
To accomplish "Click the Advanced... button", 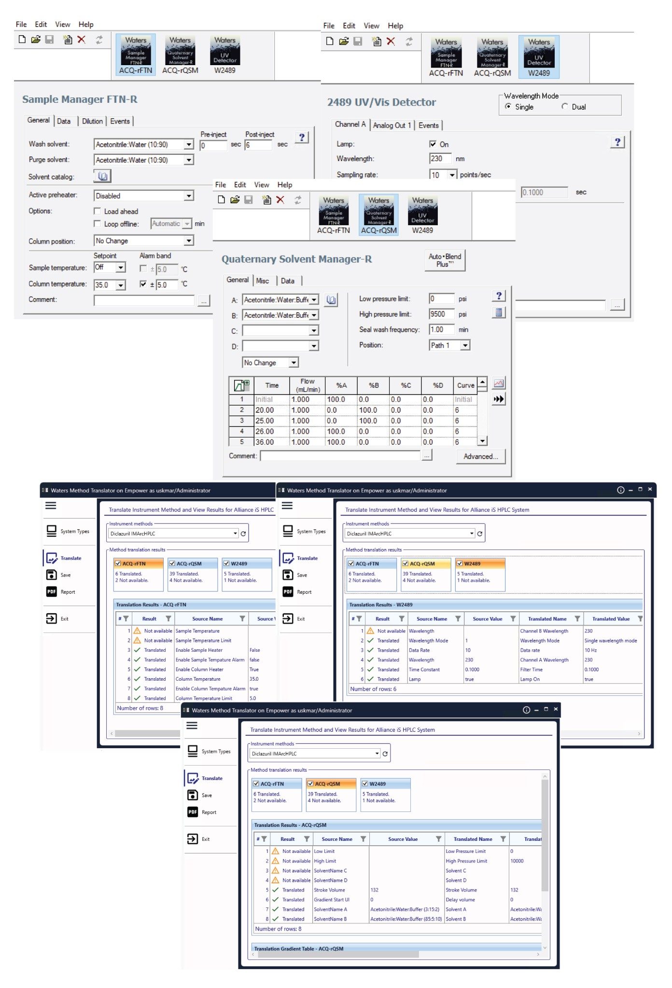I will pyautogui.click(x=481, y=456).
